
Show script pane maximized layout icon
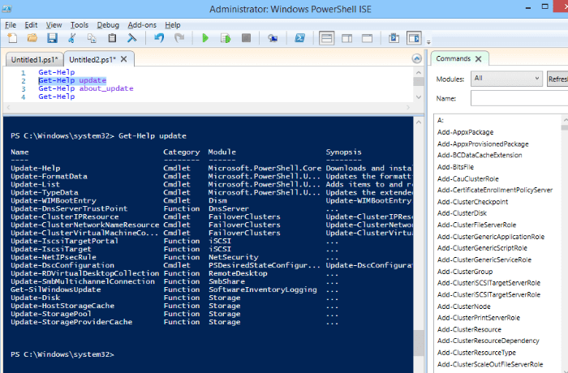367,38
